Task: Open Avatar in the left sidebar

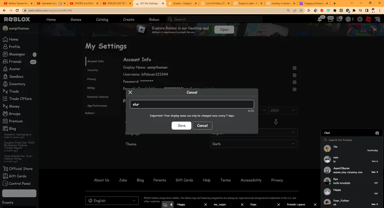Action: (12, 69)
